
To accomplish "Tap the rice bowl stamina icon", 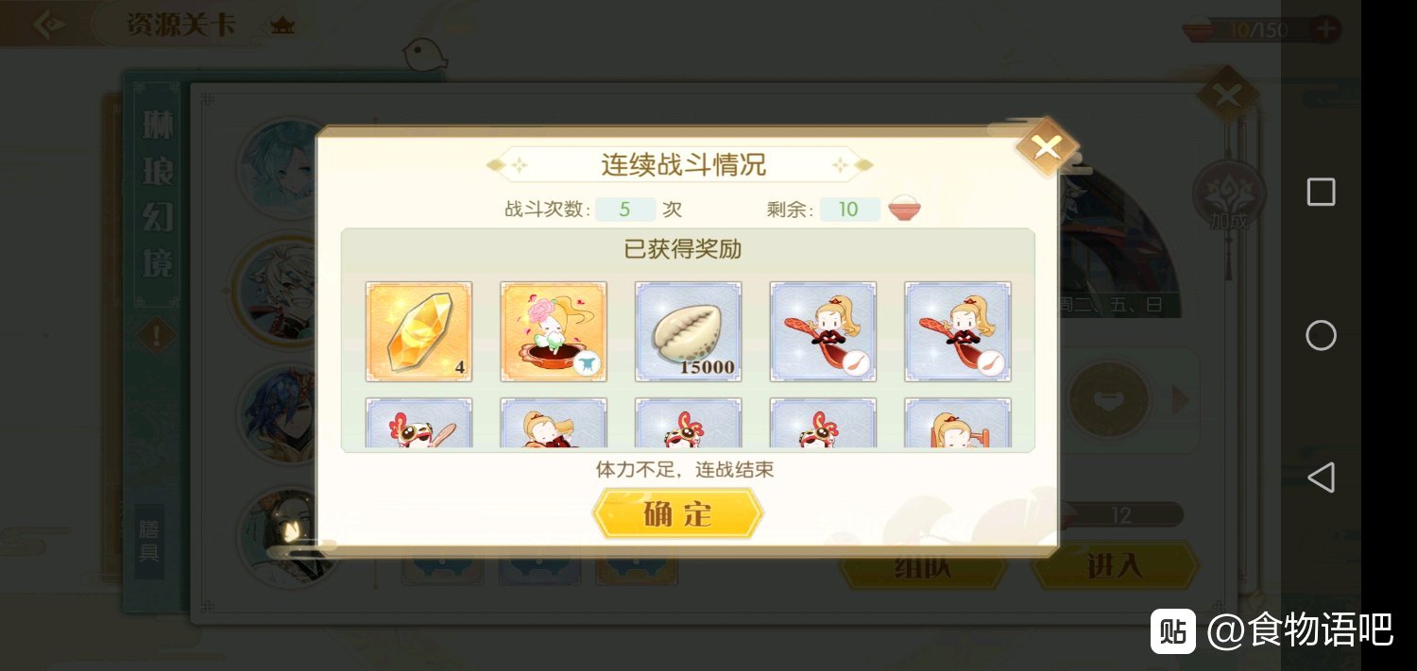I will point(904,209).
